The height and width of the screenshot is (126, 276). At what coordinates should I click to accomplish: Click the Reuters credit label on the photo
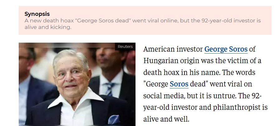click(125, 47)
